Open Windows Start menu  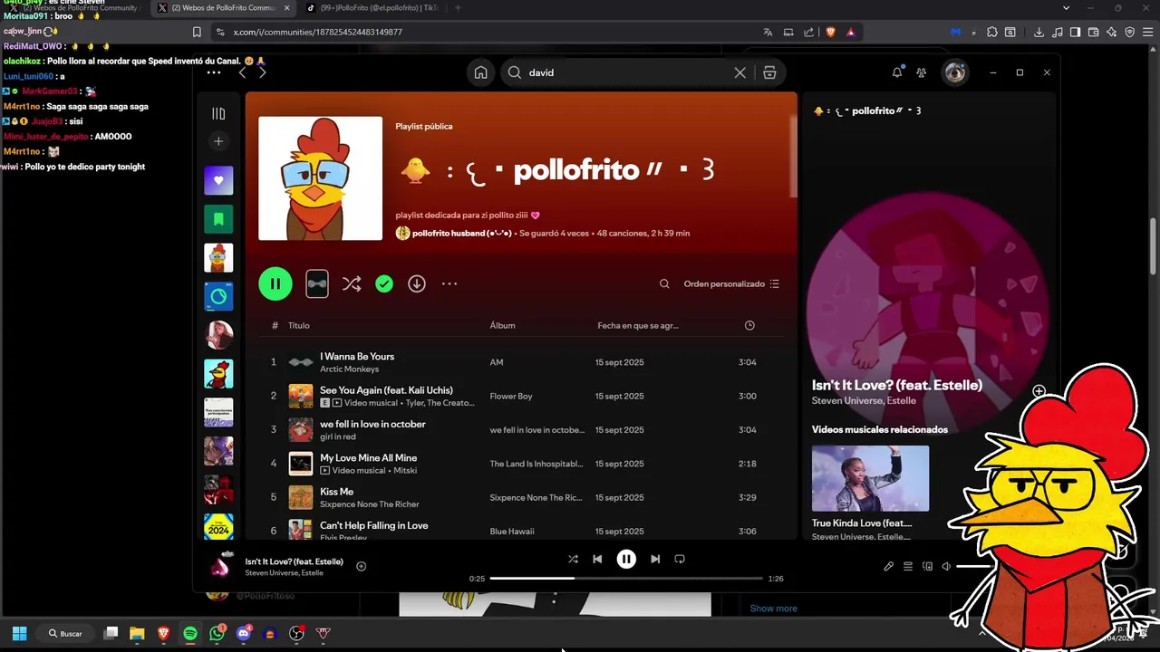coord(19,633)
